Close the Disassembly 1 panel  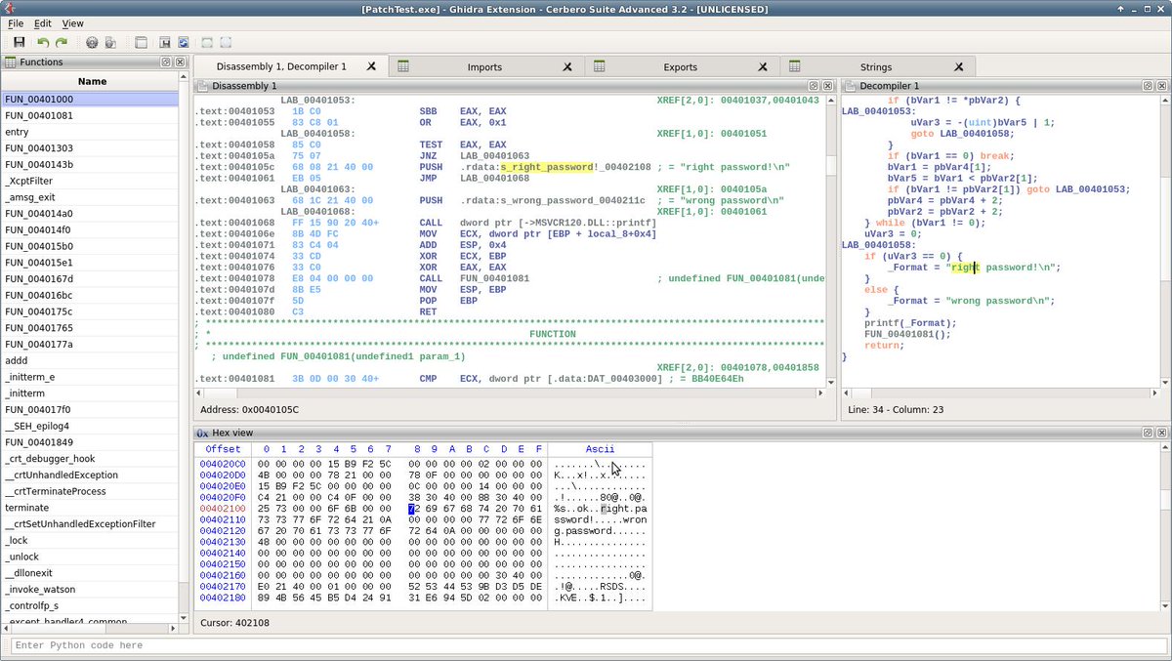pos(828,86)
